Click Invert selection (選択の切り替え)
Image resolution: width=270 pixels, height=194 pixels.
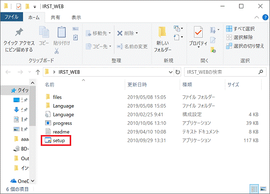click(245, 46)
